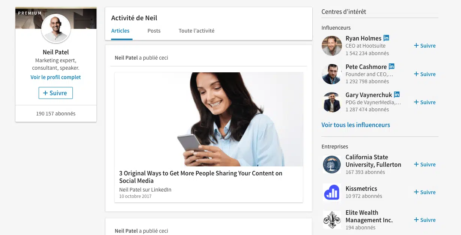461x235 pixels.
Task: Select the Articles tab
Action: click(x=121, y=31)
